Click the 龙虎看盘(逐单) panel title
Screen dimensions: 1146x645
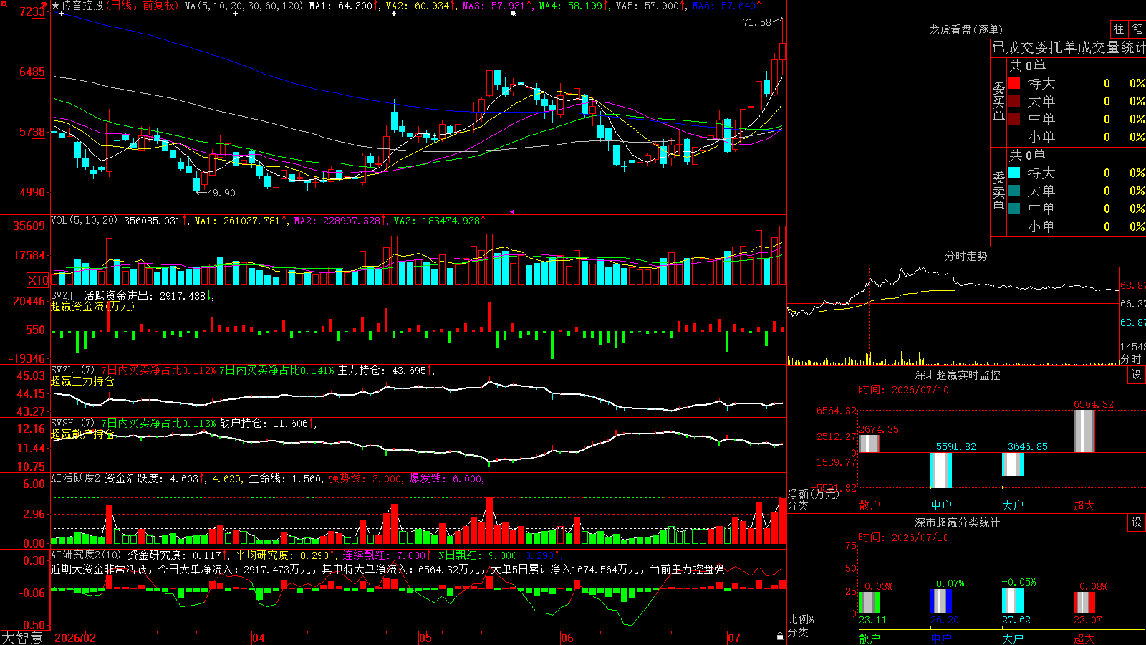[966, 29]
